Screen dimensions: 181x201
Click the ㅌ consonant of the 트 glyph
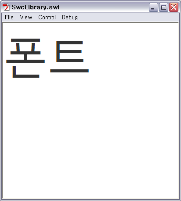pos(69,51)
